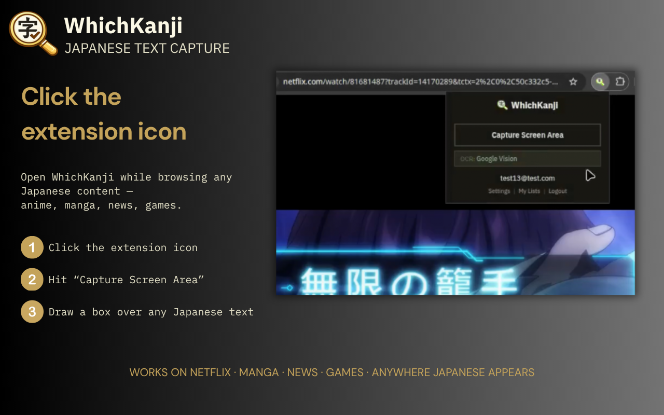Click the netflix.com address bar URL
This screenshot has width=664, height=415.
(x=421, y=81)
